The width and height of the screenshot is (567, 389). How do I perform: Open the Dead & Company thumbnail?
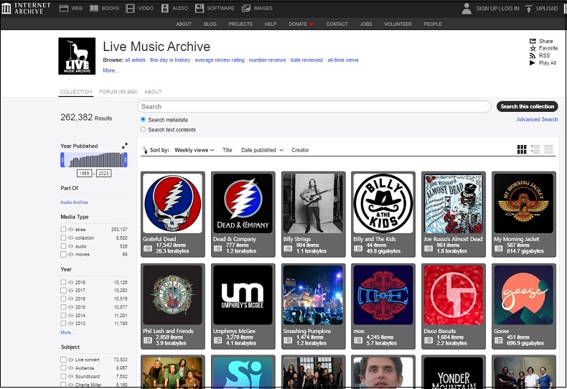point(243,203)
